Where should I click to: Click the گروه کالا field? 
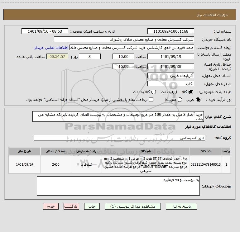point(119,138)
